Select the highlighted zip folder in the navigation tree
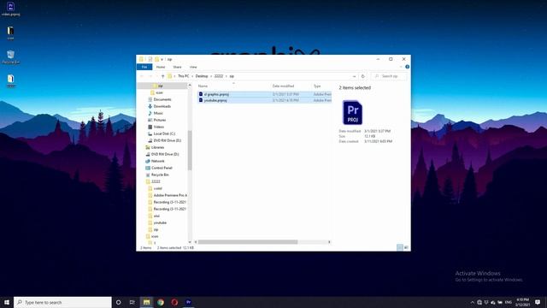 160,86
